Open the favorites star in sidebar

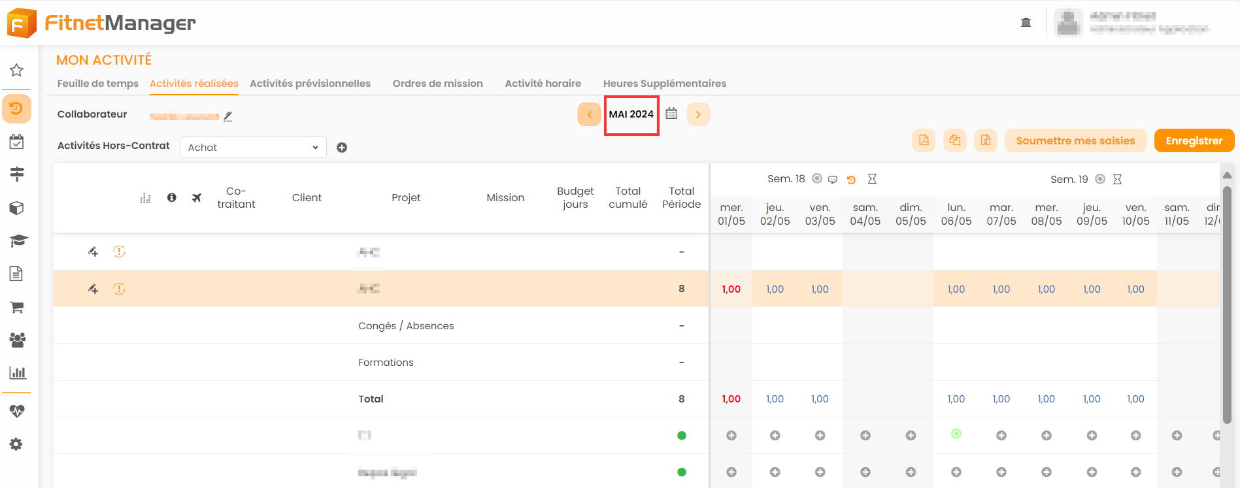coord(17,71)
